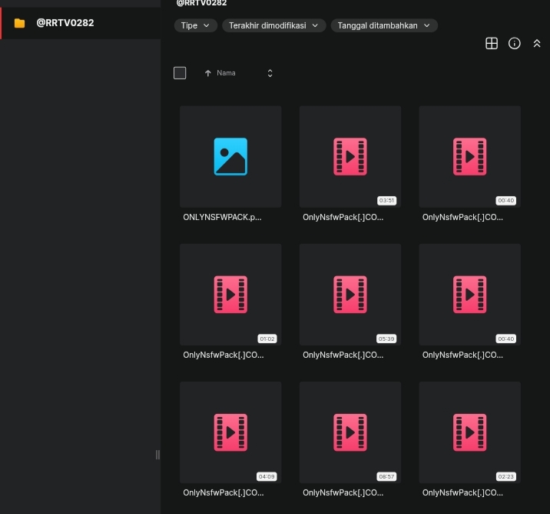550x514 pixels.
Task: Open the @RRTV0282 folder in sidebar
Action: click(81, 23)
